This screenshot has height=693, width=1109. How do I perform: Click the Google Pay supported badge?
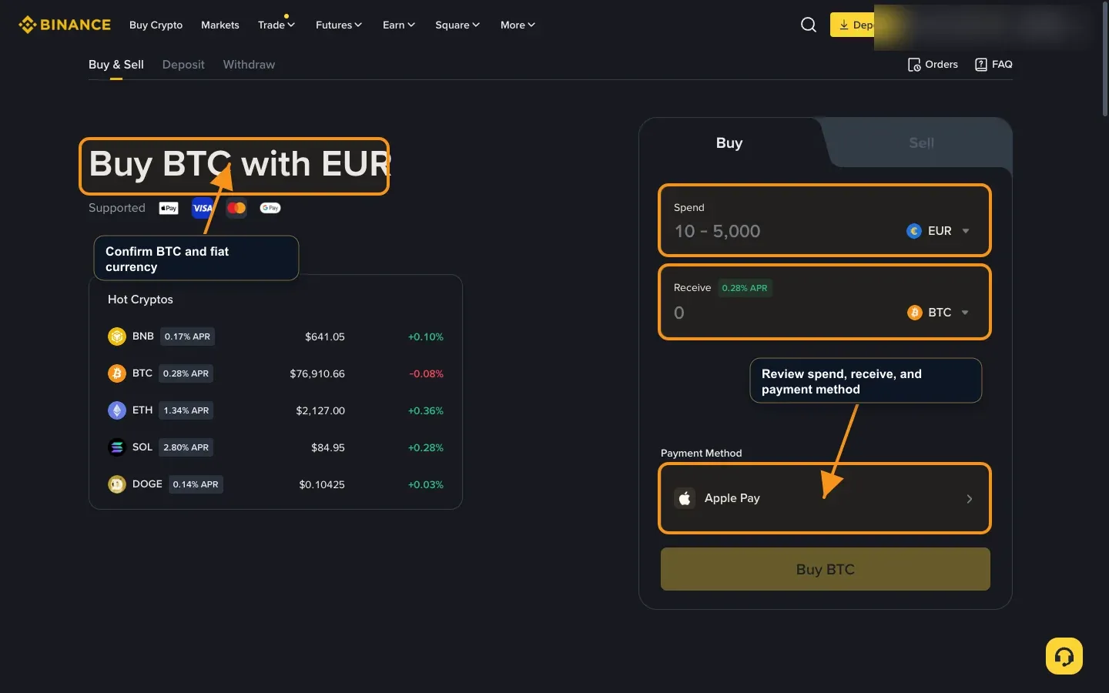click(x=270, y=208)
